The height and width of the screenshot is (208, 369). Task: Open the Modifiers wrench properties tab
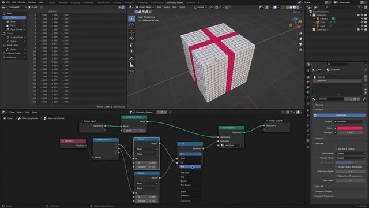point(308,116)
